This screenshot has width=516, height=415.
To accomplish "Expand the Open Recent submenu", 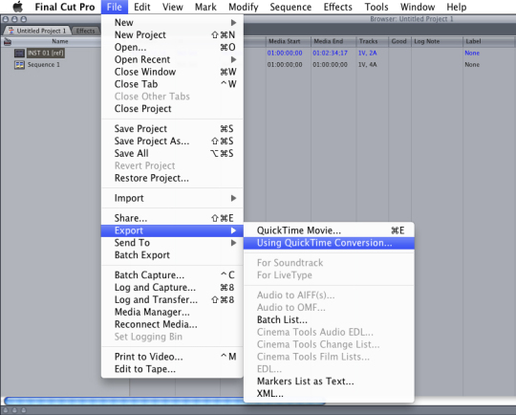I will pos(172,59).
